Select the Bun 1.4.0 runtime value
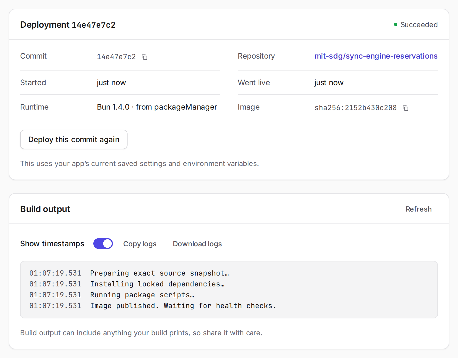This screenshot has width=458, height=358. (157, 107)
